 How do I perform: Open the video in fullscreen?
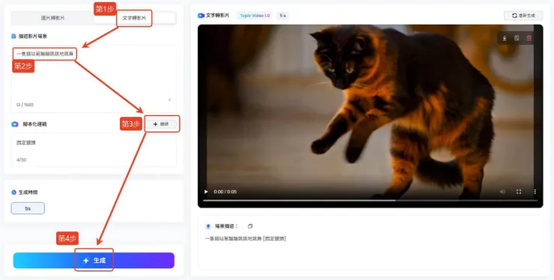click(519, 192)
